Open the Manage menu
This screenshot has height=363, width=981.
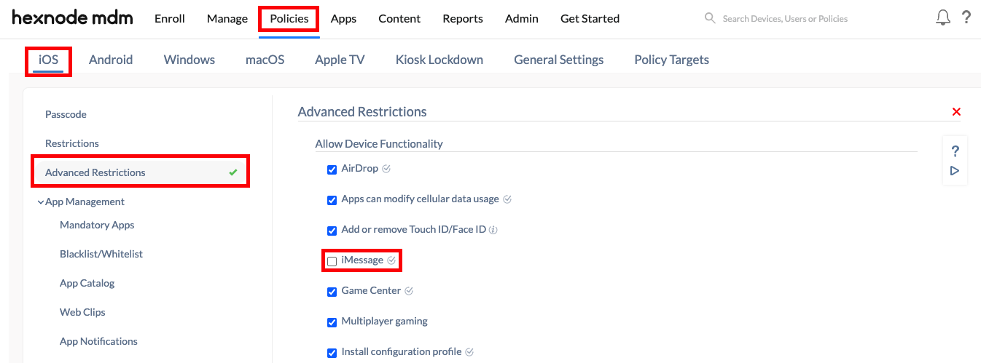coord(227,19)
